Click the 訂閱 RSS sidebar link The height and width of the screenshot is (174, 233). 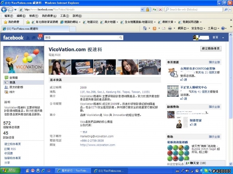click(10, 149)
